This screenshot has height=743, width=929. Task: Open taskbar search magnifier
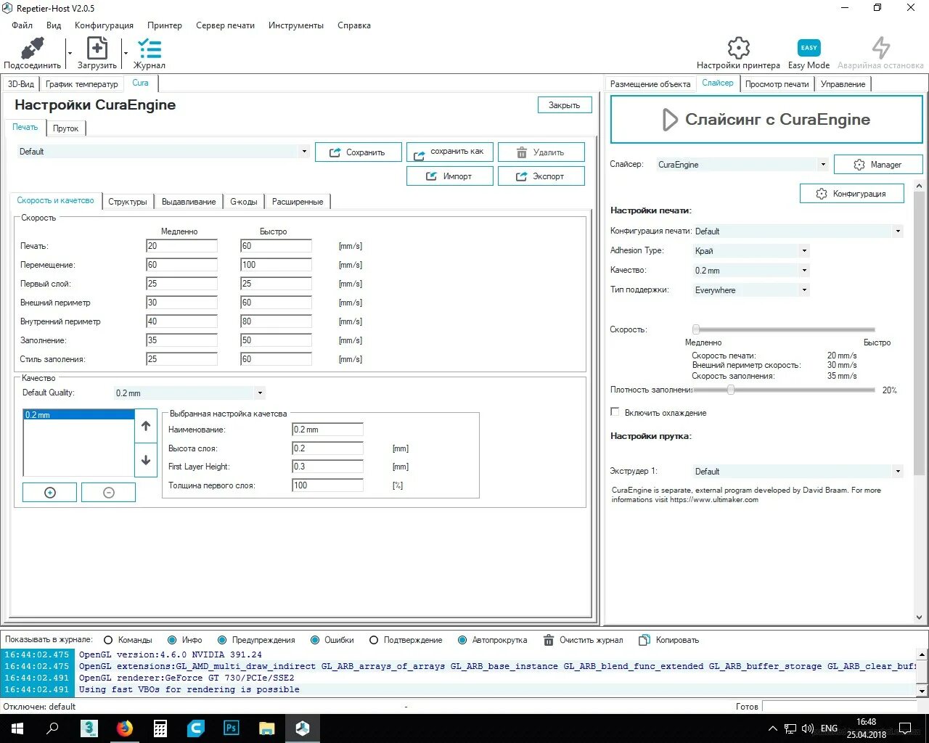point(52,728)
